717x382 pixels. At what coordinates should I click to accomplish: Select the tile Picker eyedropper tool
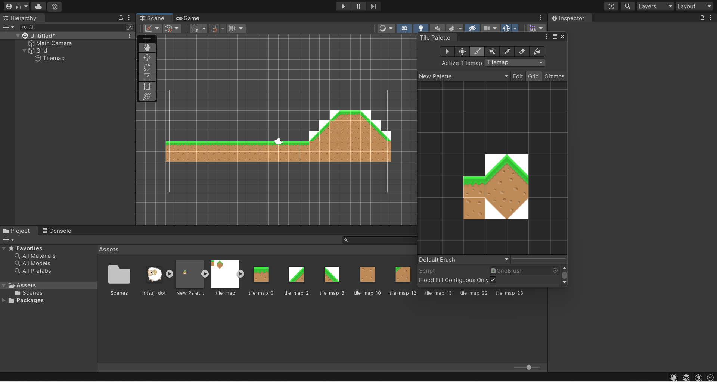(x=507, y=51)
